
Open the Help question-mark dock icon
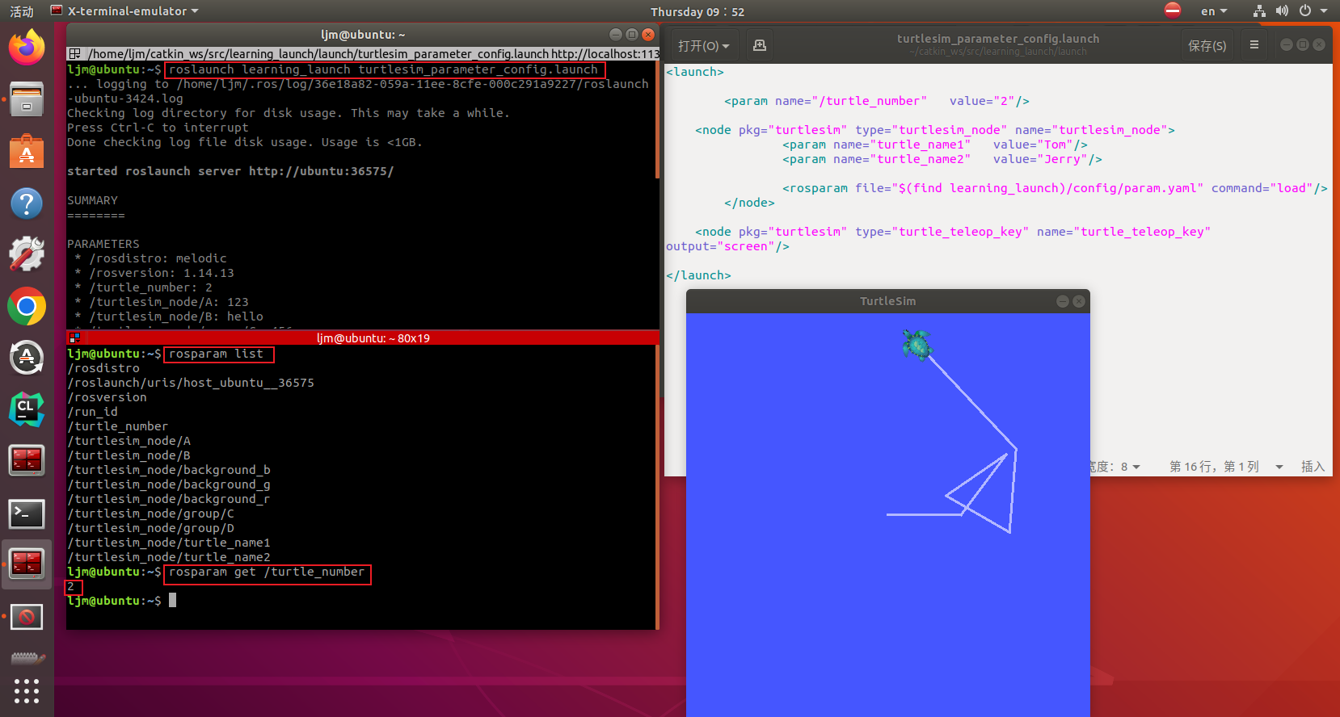point(27,203)
